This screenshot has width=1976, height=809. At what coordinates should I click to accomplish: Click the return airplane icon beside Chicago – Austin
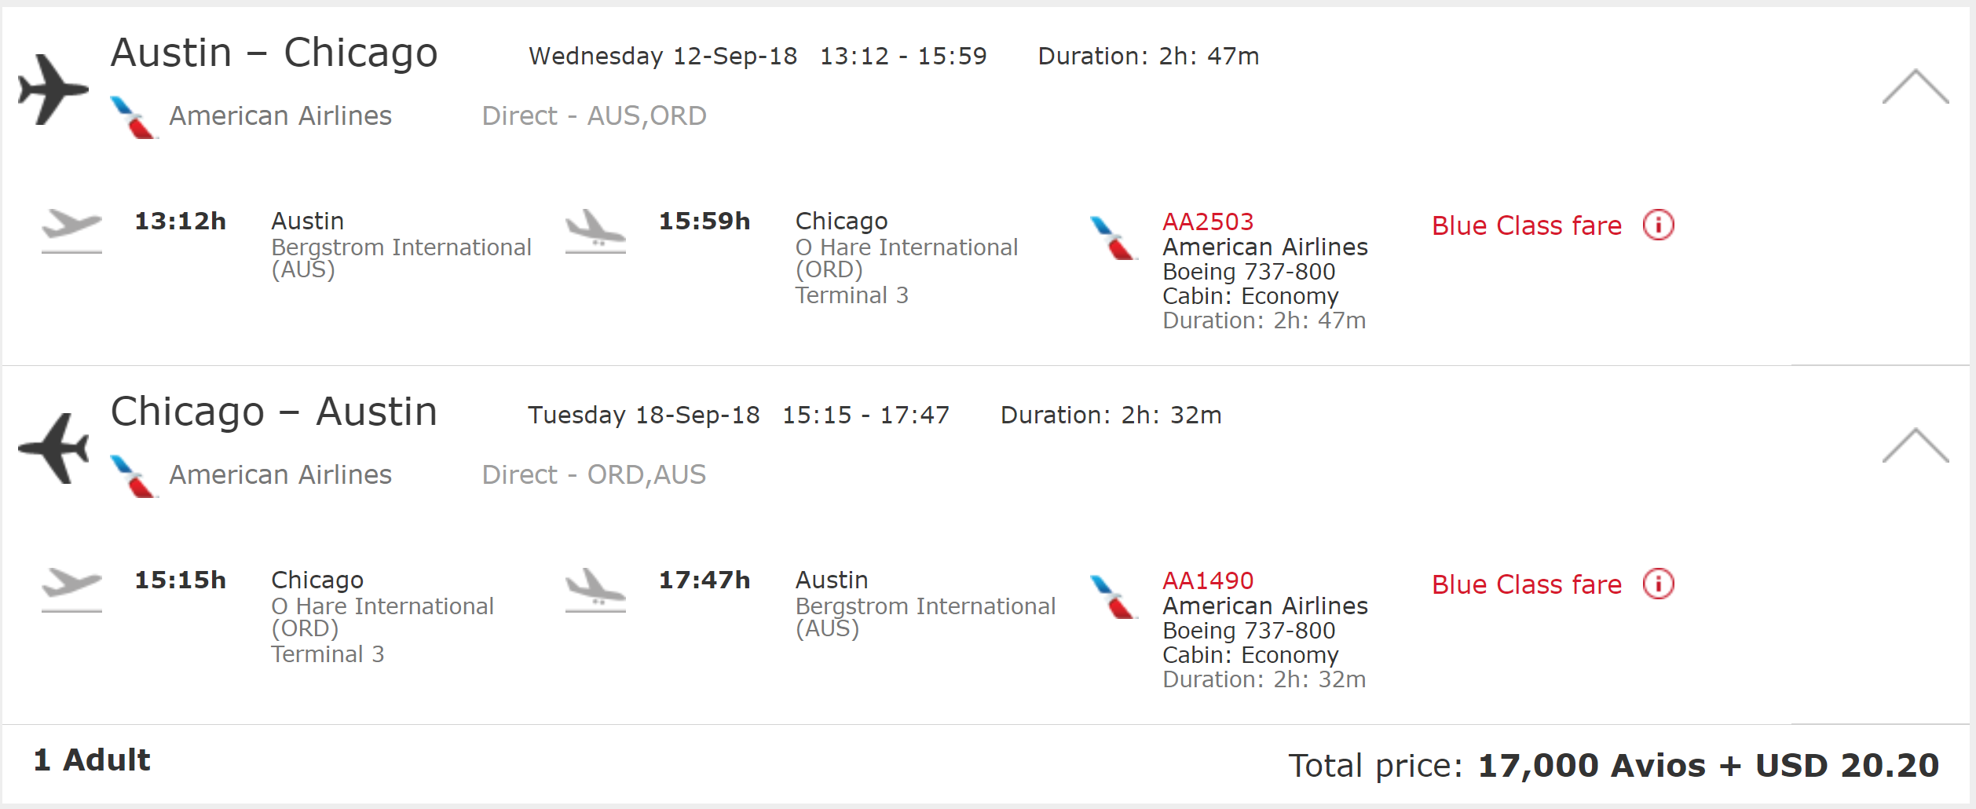point(53,448)
